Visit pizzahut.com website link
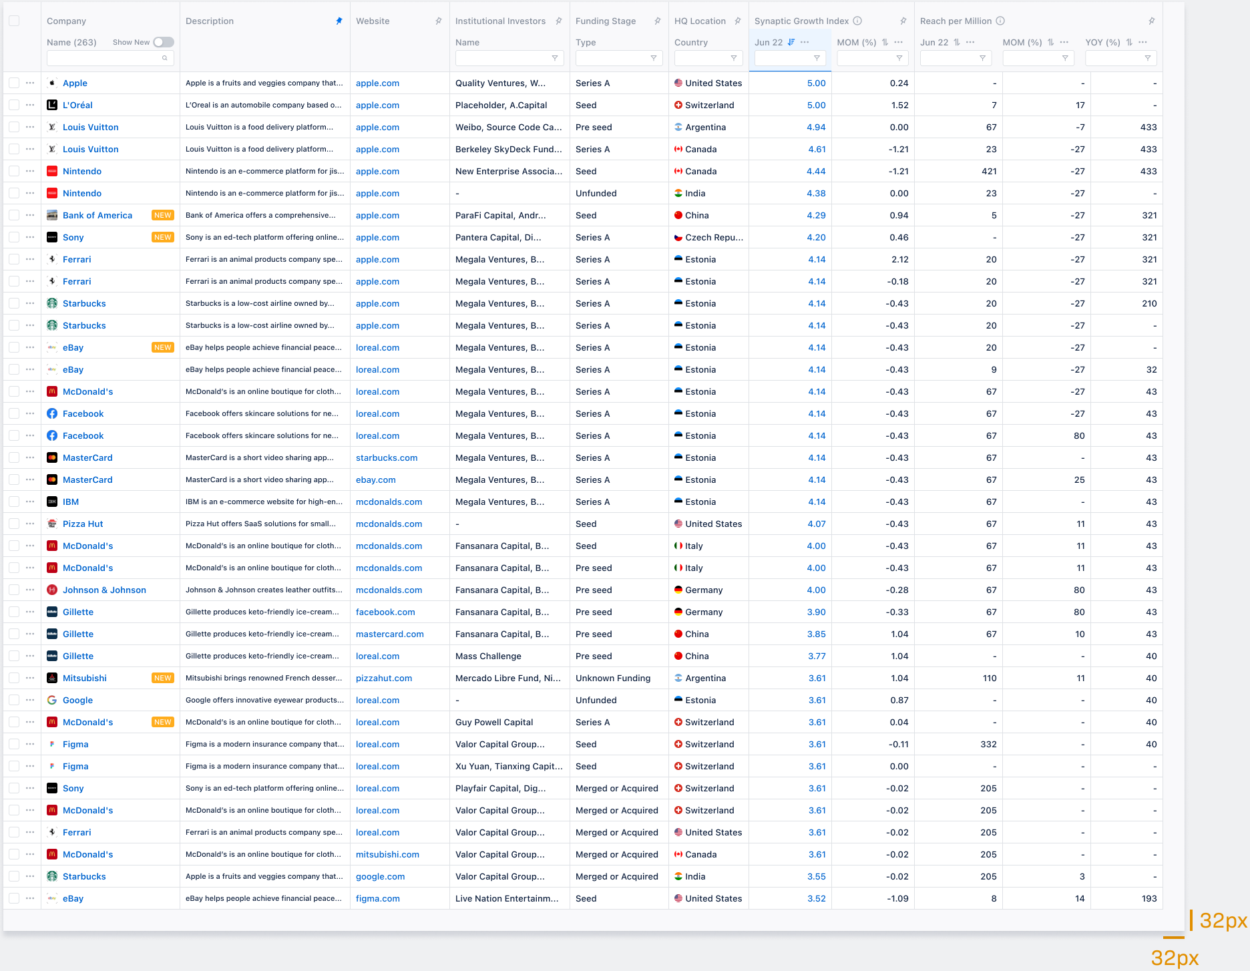 [x=384, y=678]
